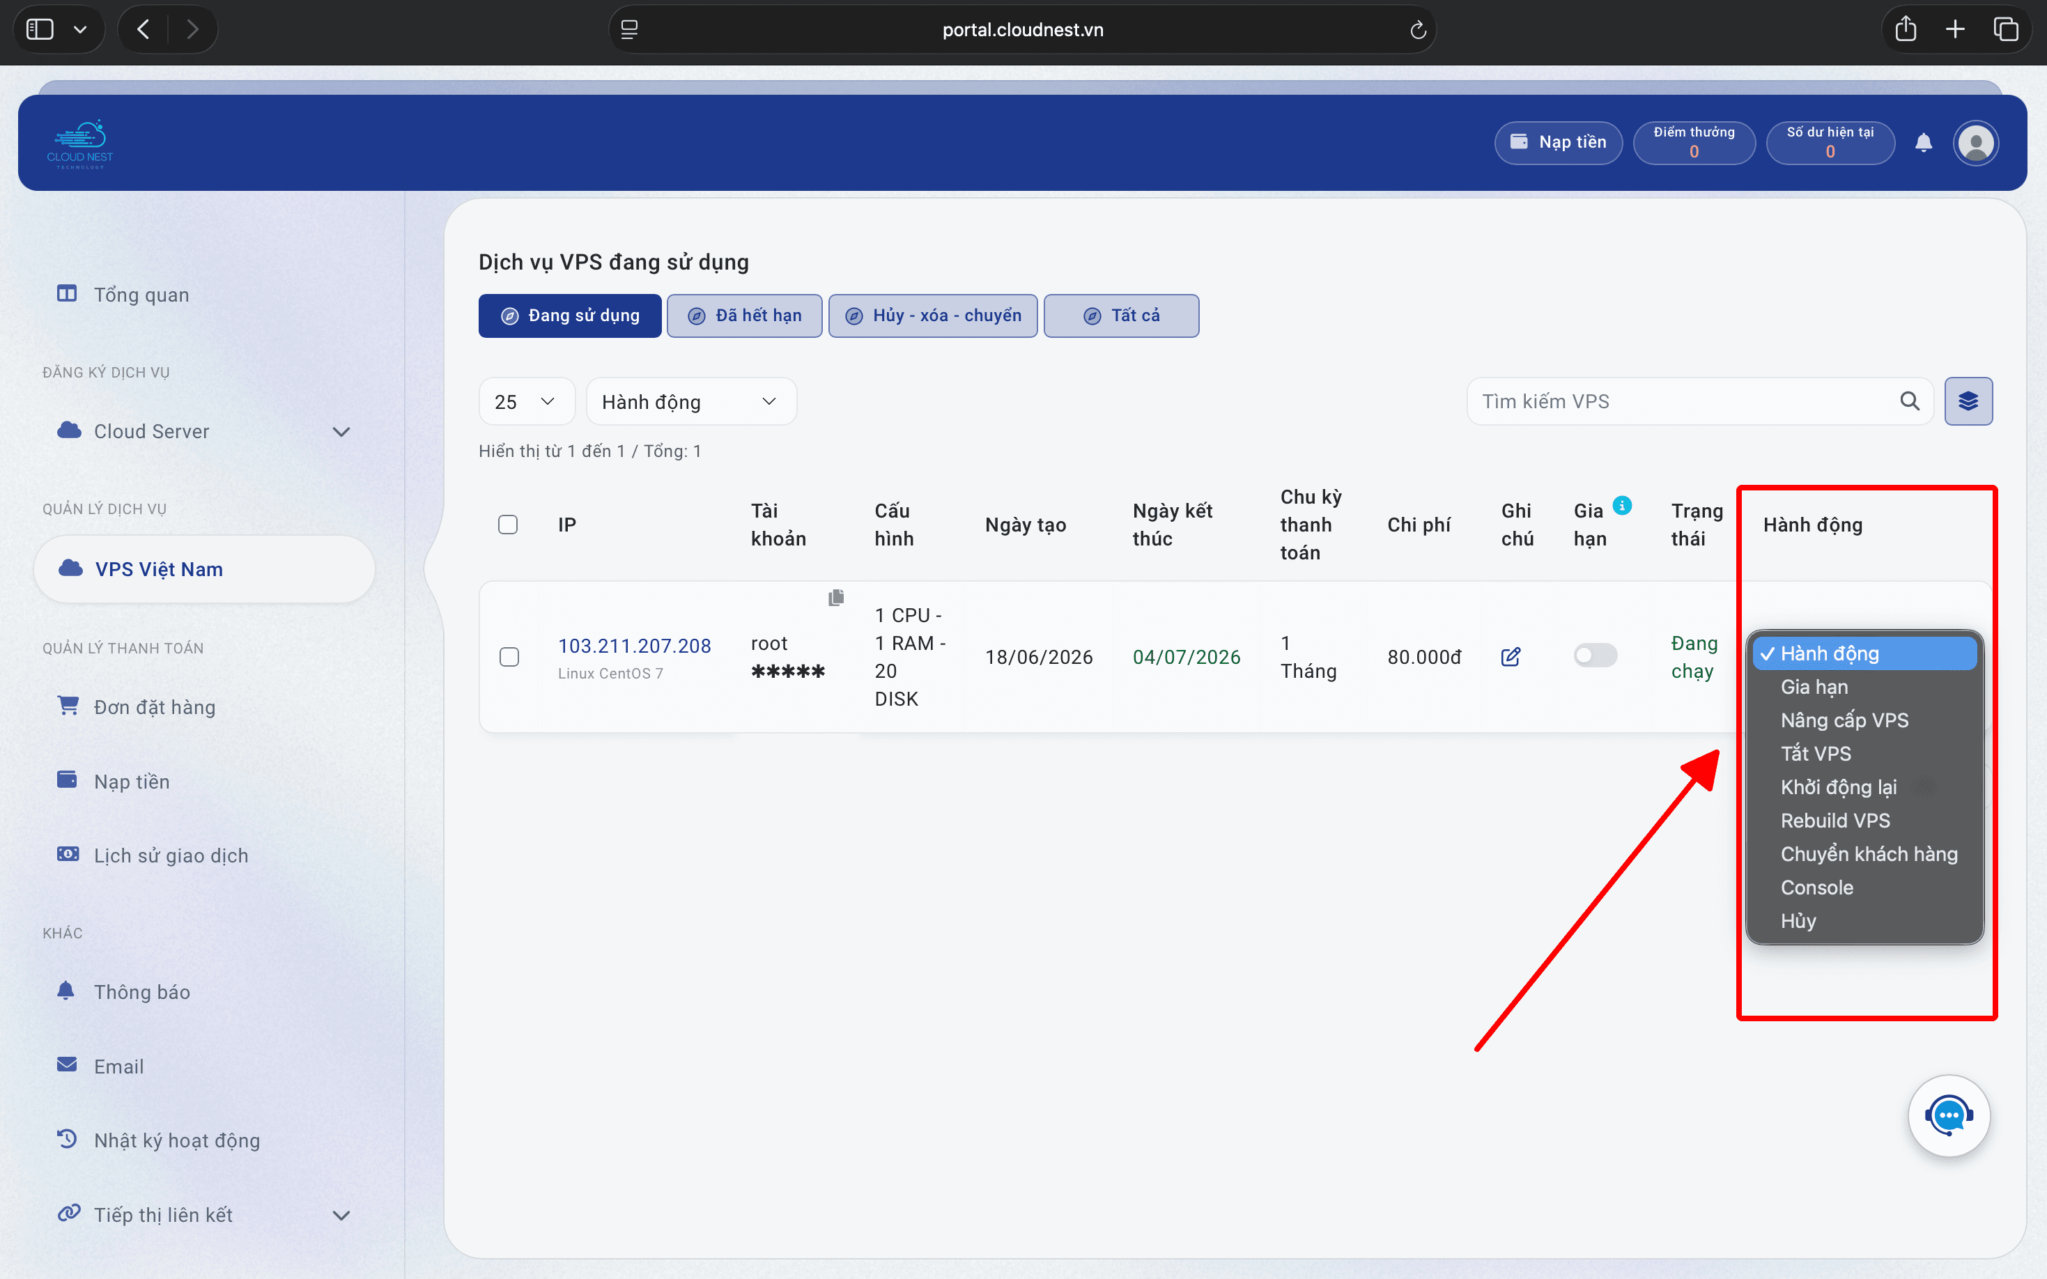Choose Hủy from action list
Screen dimensions: 2047x1279
click(1865, 920)
